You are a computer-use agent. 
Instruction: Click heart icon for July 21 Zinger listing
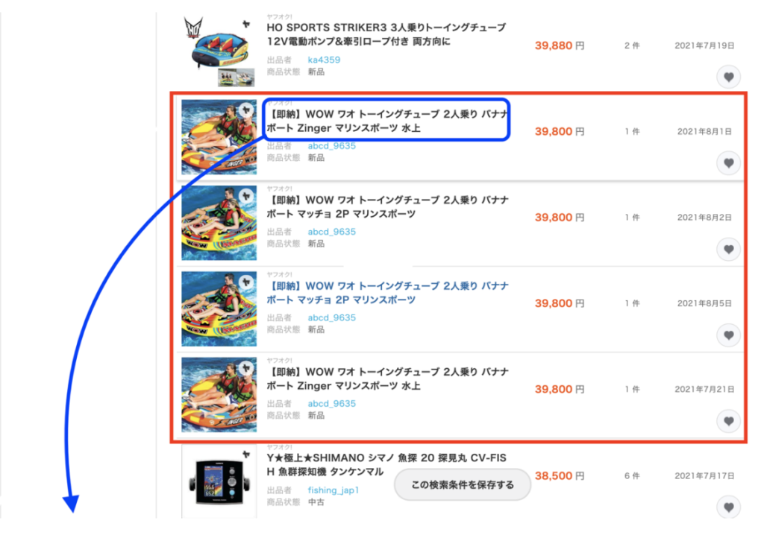(x=728, y=421)
